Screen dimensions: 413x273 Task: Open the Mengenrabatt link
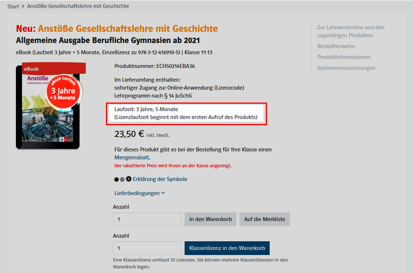(132, 157)
